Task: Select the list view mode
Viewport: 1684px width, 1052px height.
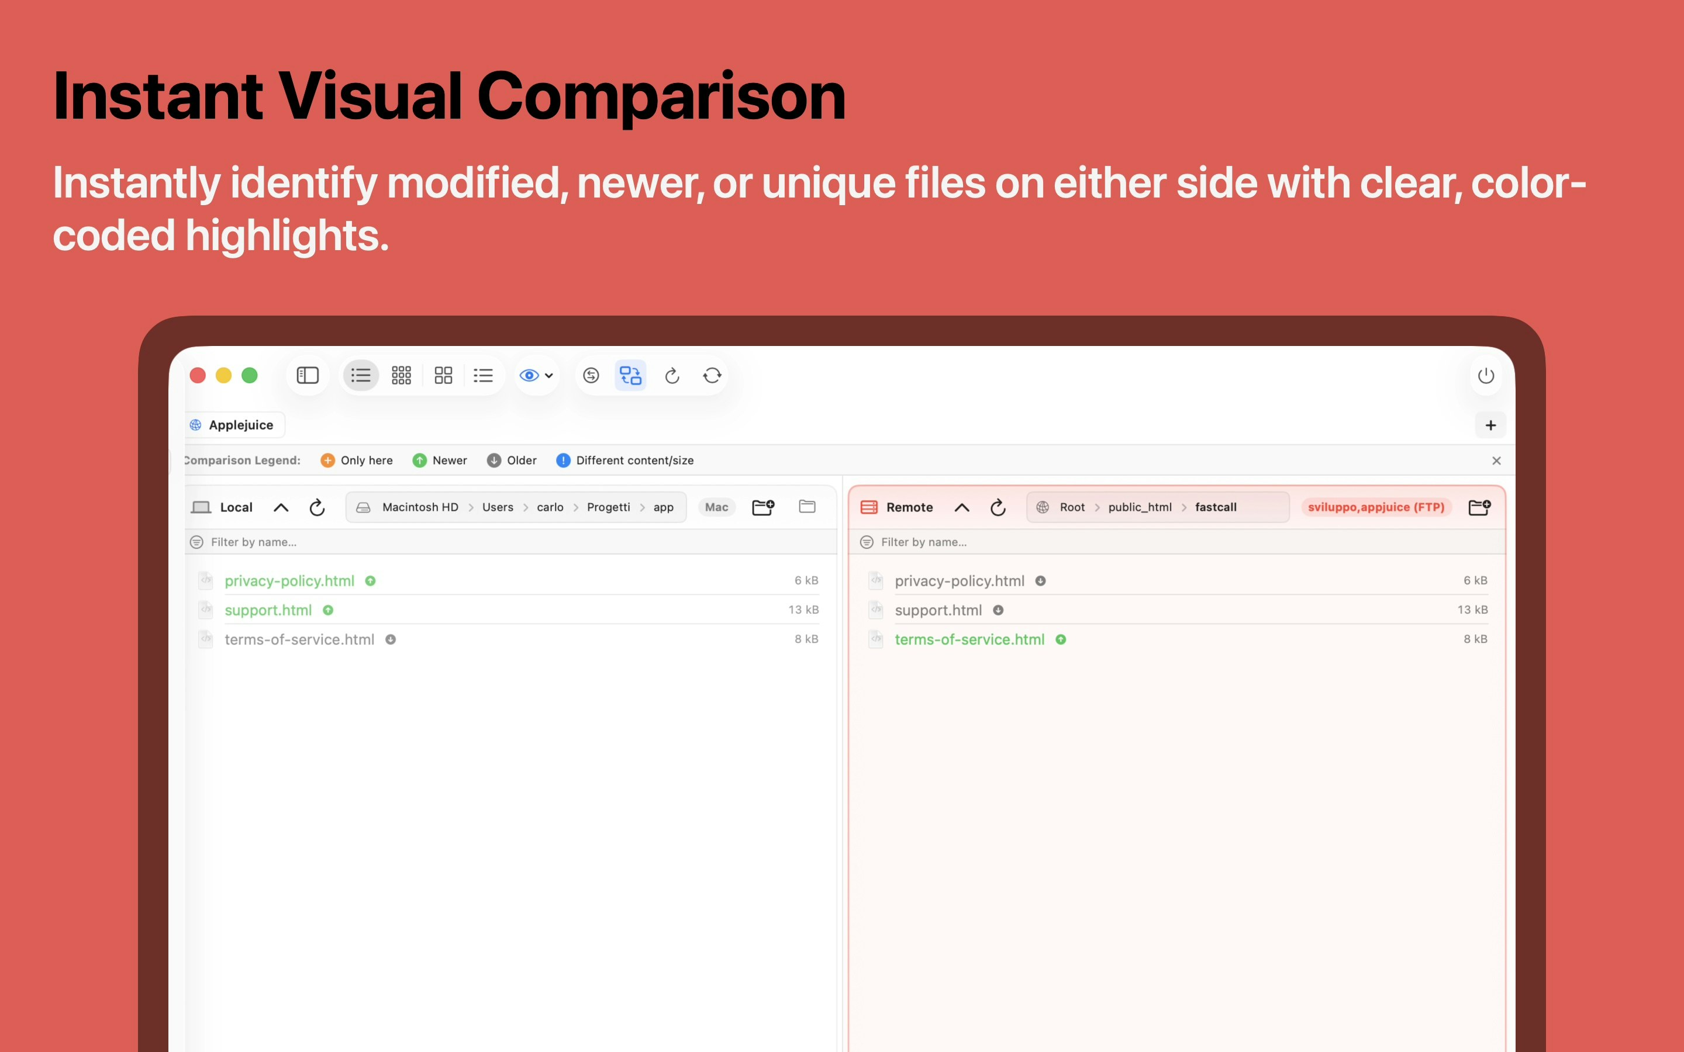Action: [360, 376]
